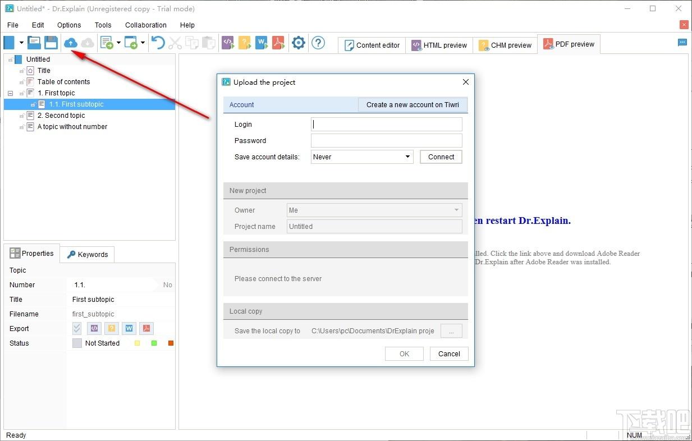
Task: Open the Options menu
Action: pos(69,25)
